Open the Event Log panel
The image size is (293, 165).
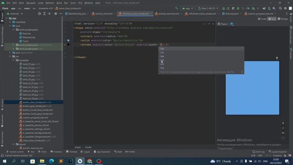pos(258,152)
